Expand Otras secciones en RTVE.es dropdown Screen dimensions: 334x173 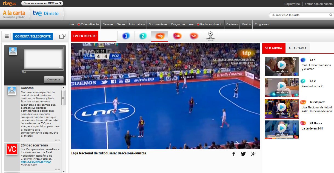coord(42,4)
